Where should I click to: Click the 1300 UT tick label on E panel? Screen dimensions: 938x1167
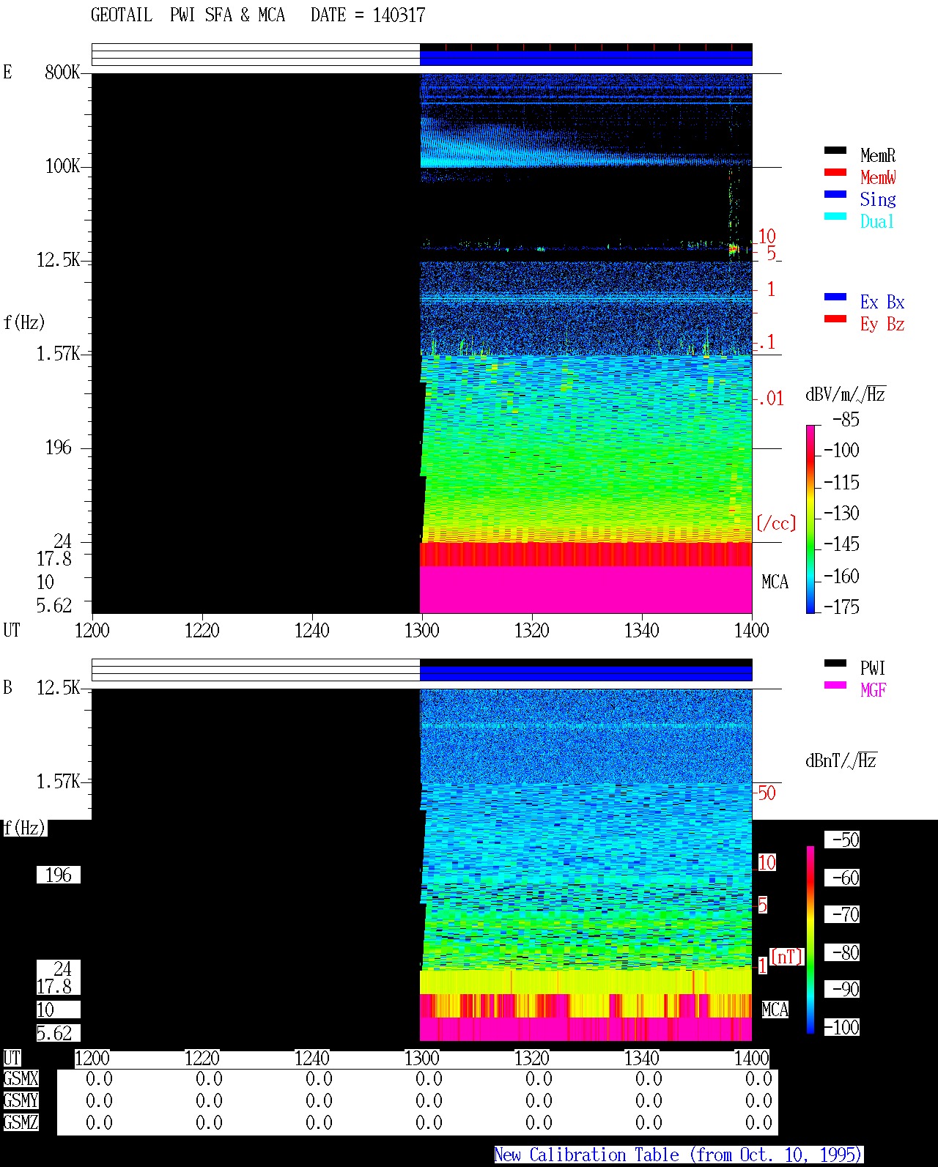coord(421,630)
